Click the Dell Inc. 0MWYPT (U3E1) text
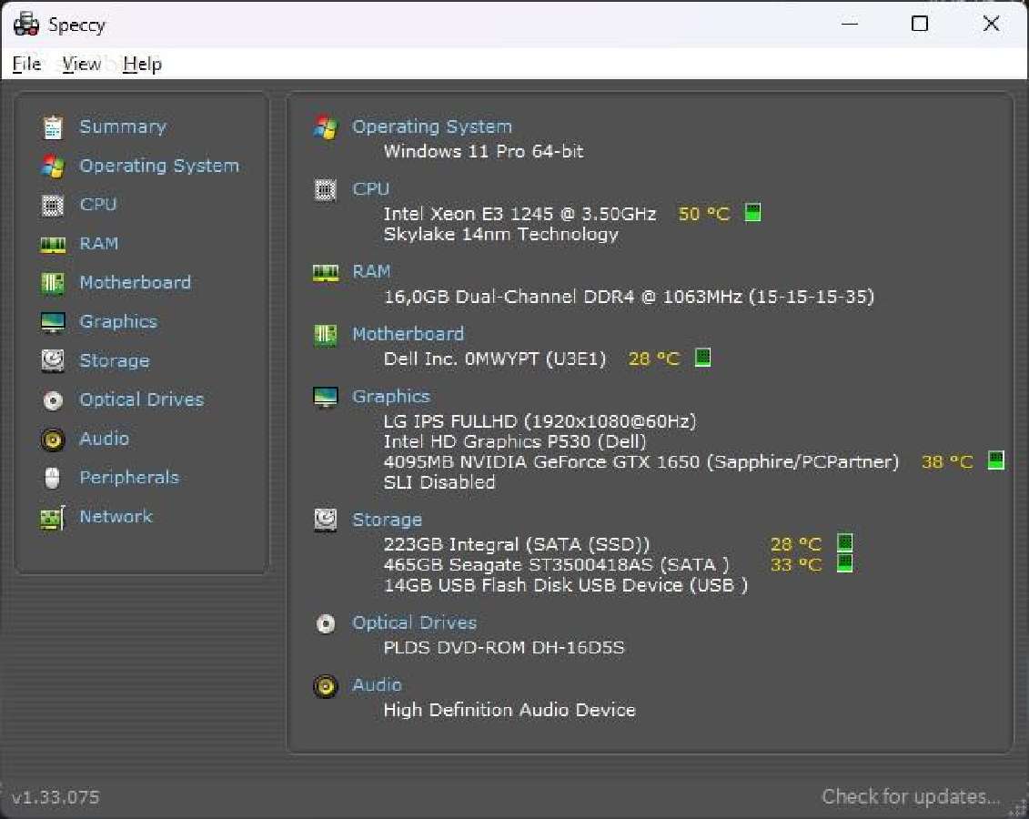This screenshot has height=819, width=1029. [495, 359]
